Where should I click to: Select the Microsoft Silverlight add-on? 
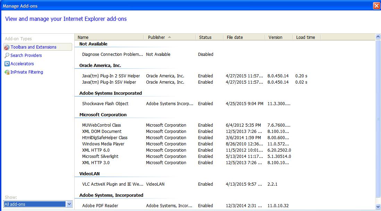point(100,157)
